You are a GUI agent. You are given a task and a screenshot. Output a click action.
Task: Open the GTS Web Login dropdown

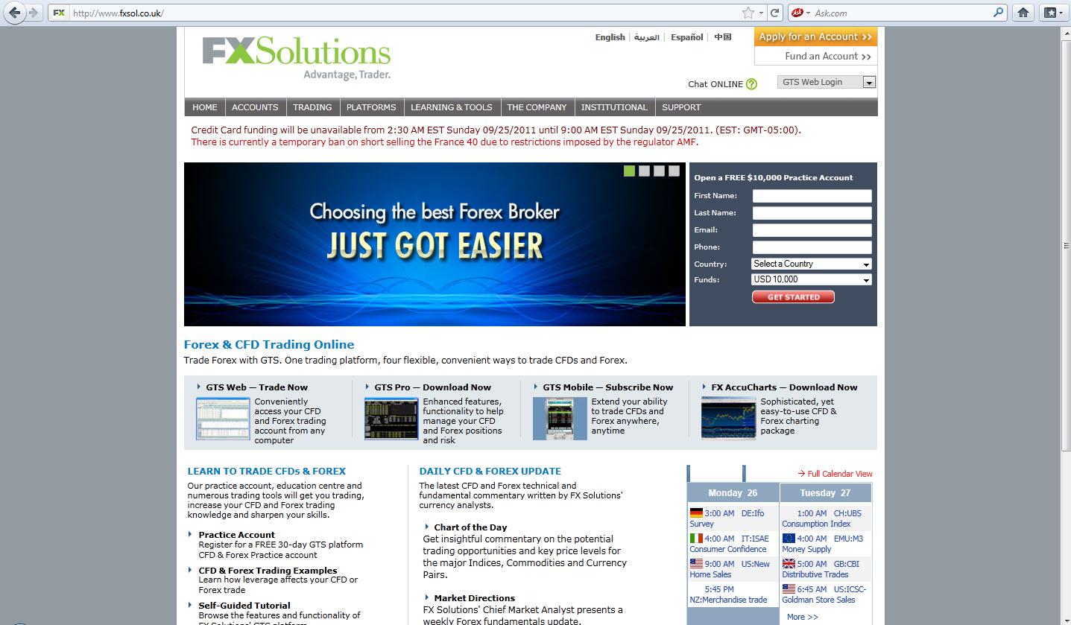click(827, 83)
